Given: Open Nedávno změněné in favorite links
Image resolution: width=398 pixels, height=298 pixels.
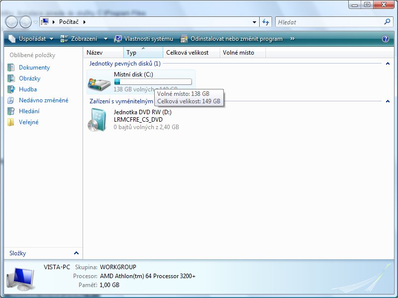Looking at the screenshot, I should [x=44, y=100].
